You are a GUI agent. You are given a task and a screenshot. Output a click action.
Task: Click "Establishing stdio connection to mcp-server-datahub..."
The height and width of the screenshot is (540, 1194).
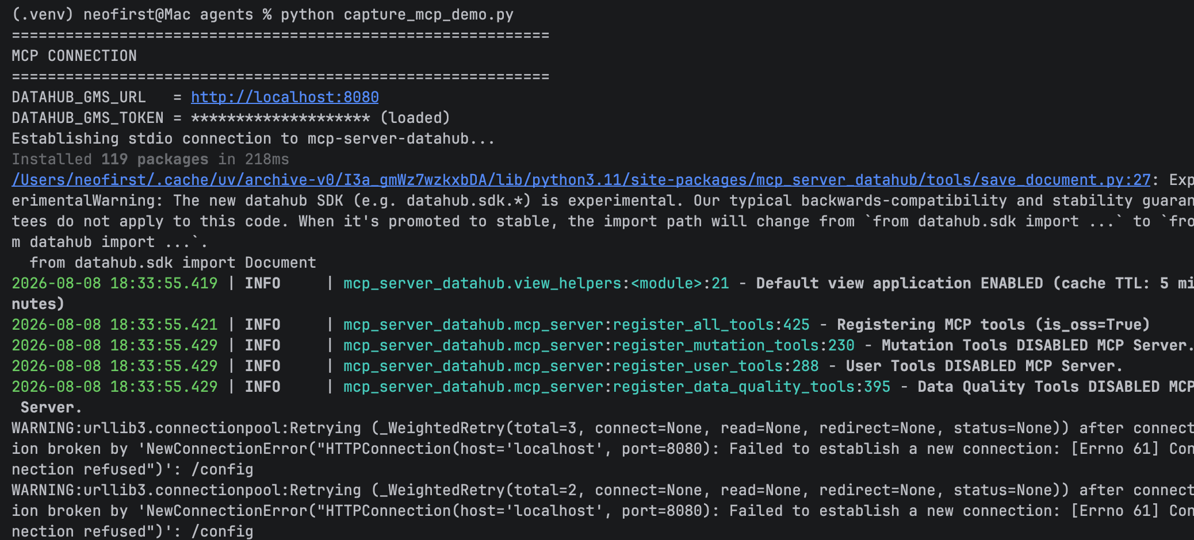coord(253,138)
